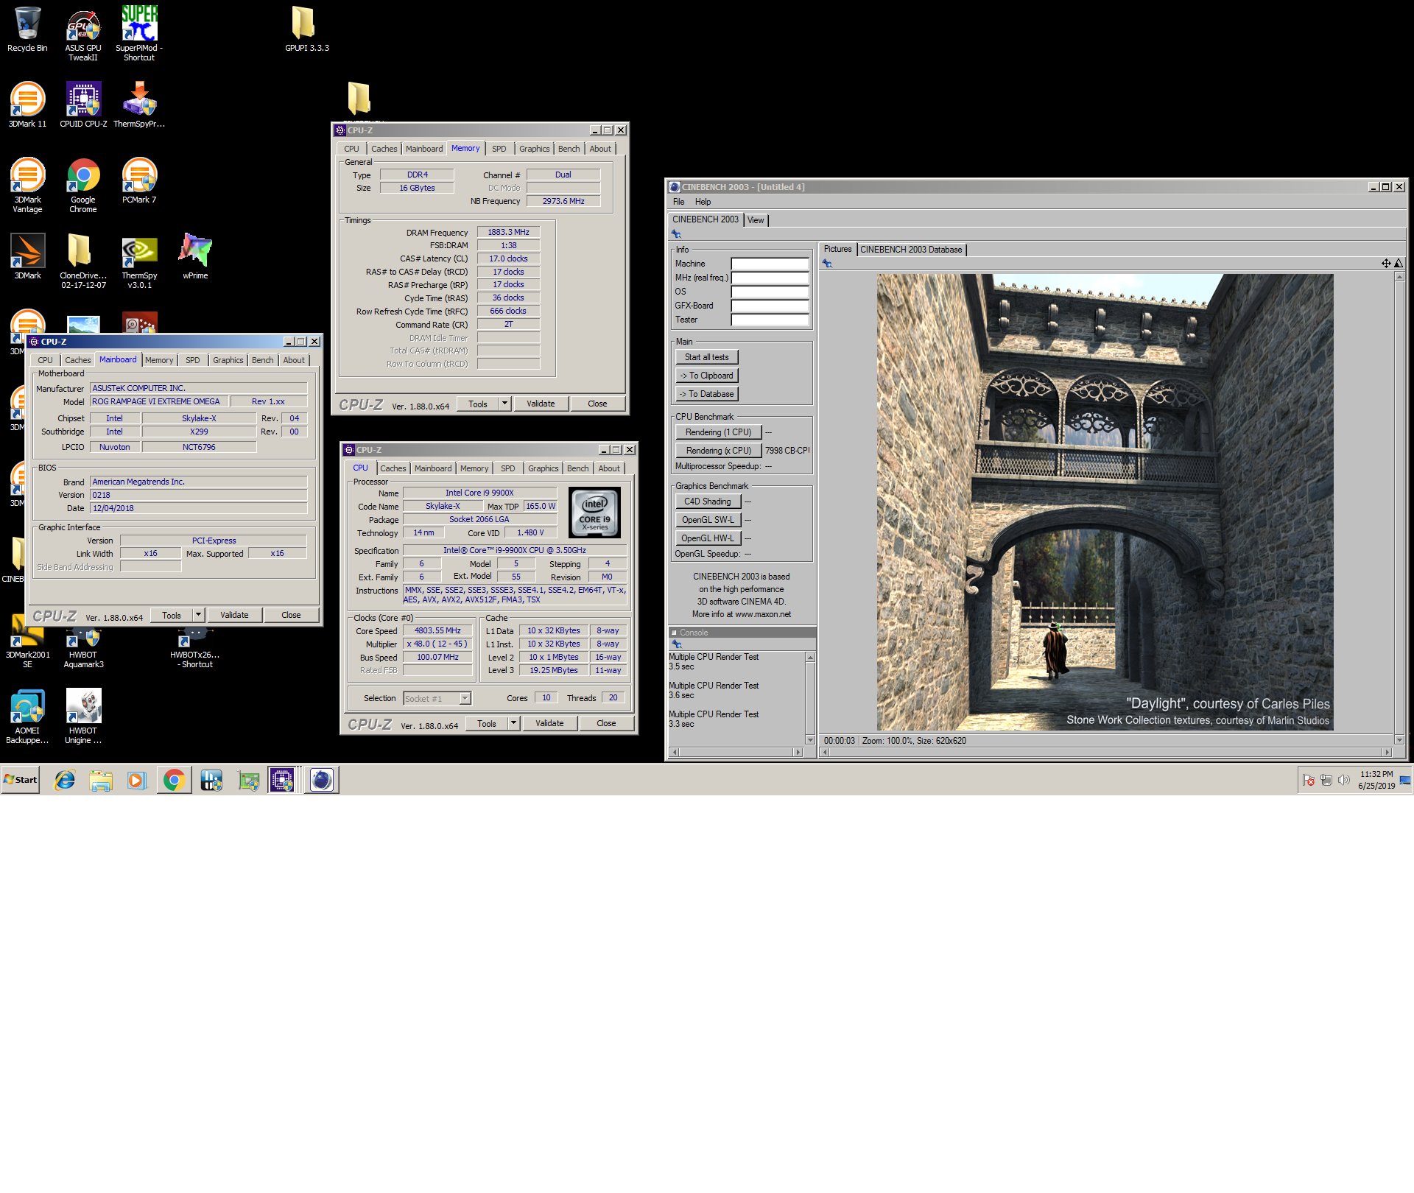The image size is (1414, 1193).
Task: Click the GFX-Board input field
Action: click(770, 306)
